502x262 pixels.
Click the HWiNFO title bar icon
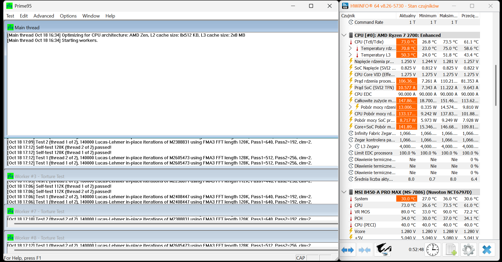coord(345,6)
